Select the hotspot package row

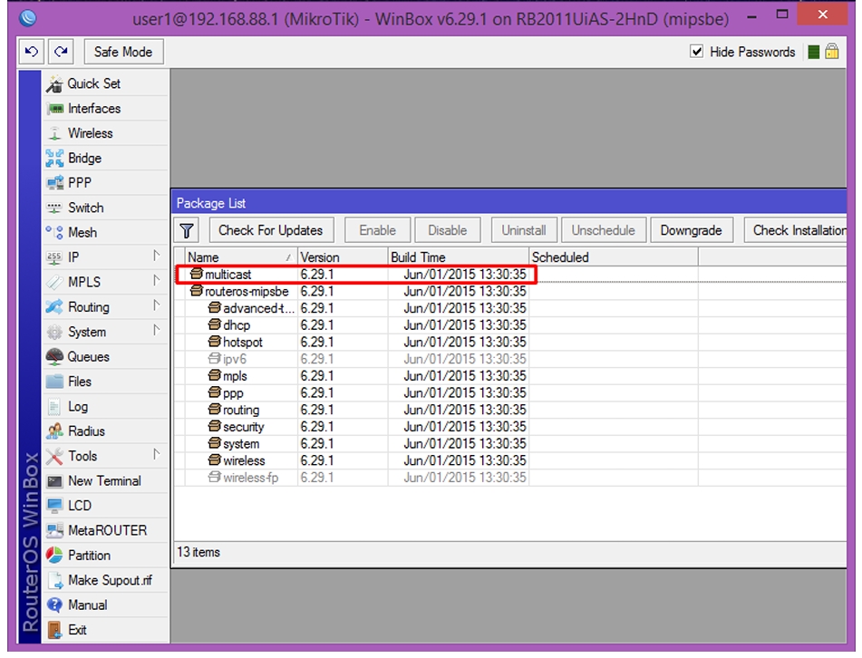point(509,342)
